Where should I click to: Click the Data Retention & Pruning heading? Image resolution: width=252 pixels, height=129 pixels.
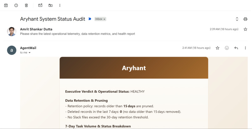pyautogui.click(x=87, y=101)
